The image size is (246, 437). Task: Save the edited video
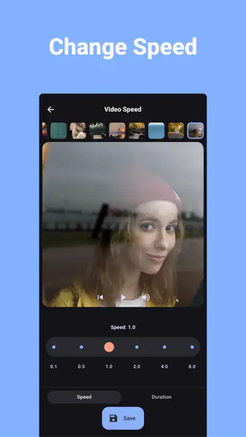(123, 419)
